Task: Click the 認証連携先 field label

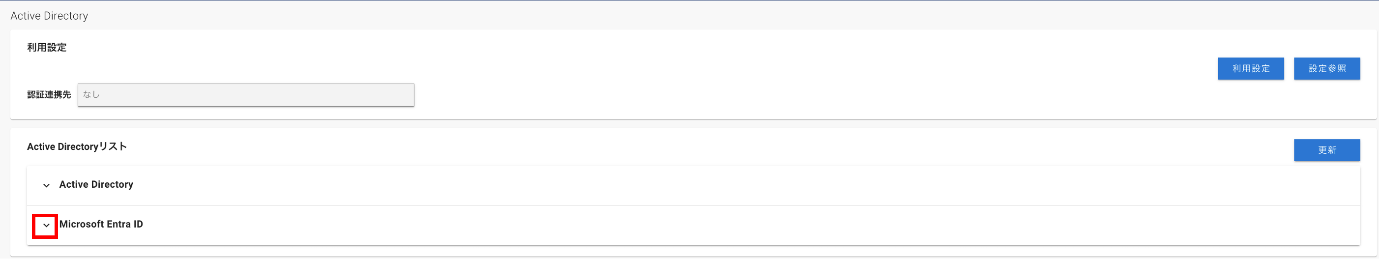Action: (x=49, y=95)
